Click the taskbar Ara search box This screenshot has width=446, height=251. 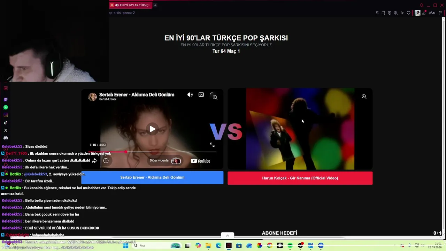point(157,246)
